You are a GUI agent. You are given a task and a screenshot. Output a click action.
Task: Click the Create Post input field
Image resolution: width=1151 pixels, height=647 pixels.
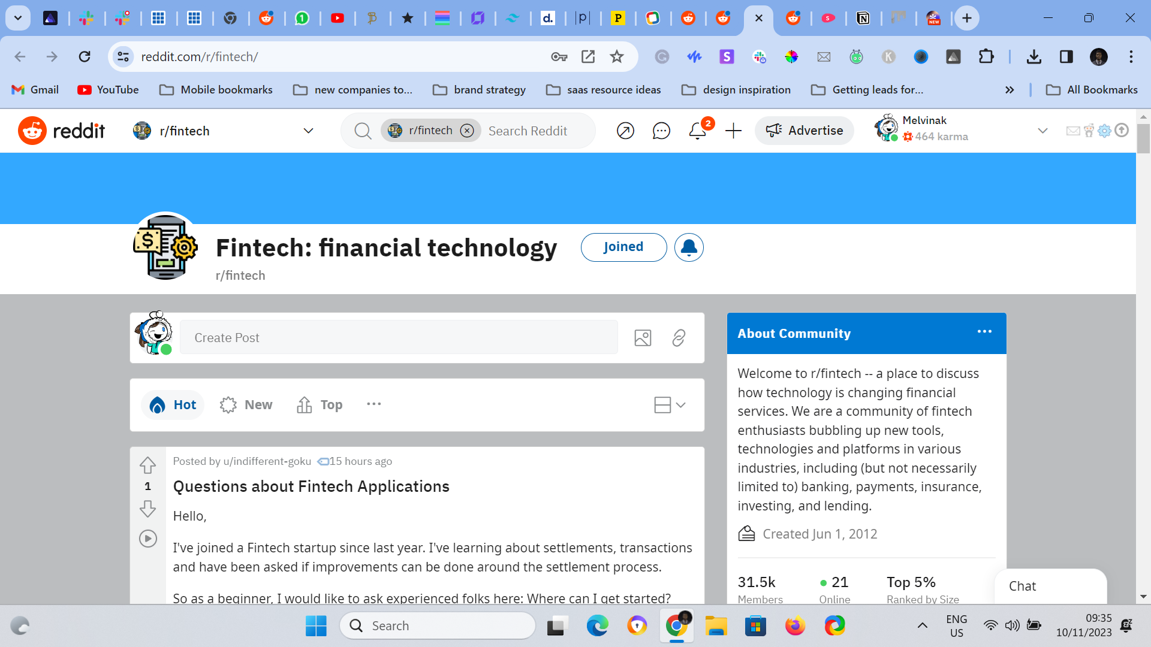(x=399, y=338)
